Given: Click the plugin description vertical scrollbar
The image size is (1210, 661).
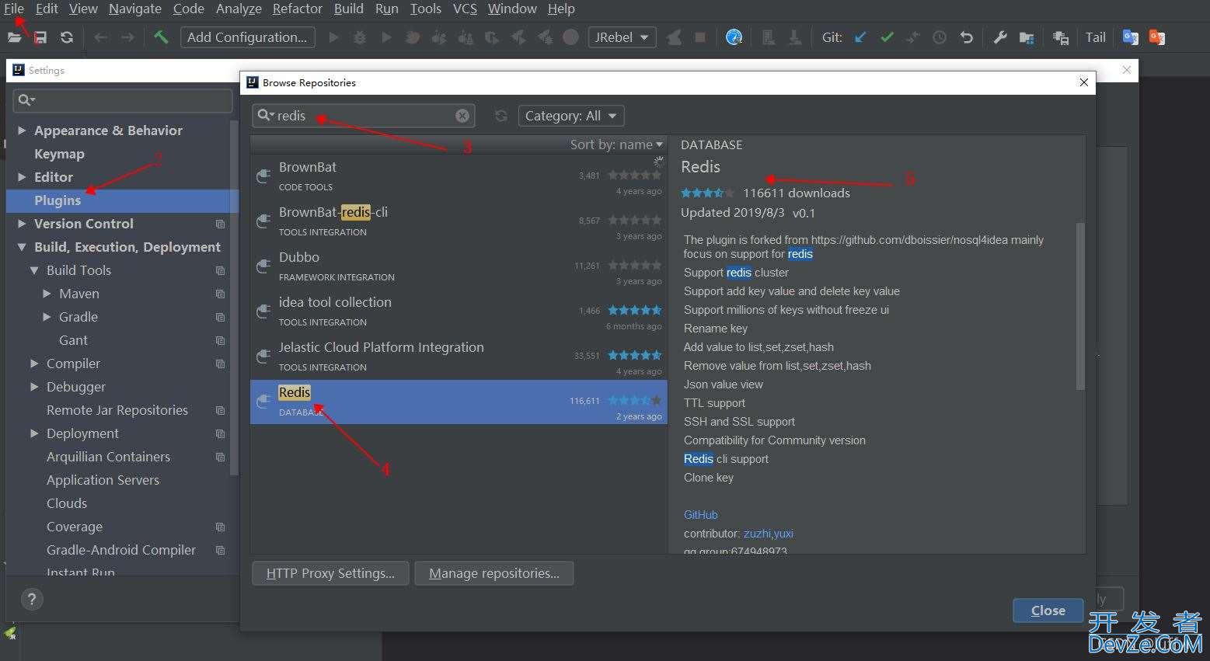Looking at the screenshot, I should (1080, 306).
